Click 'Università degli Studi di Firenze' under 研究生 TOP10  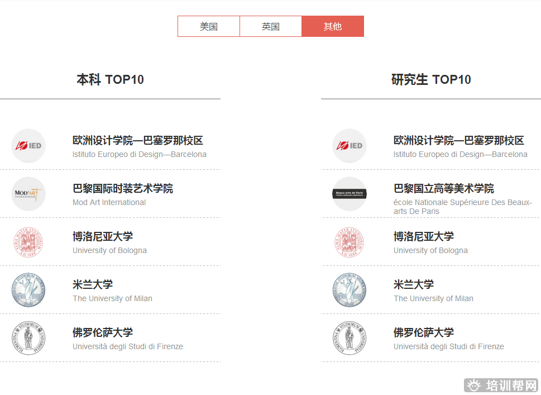(x=448, y=346)
